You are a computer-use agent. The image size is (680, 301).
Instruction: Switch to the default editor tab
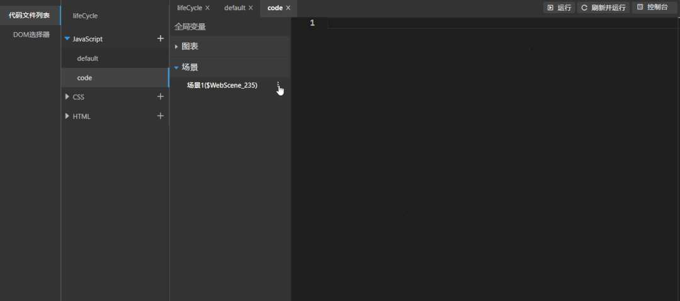tap(235, 8)
